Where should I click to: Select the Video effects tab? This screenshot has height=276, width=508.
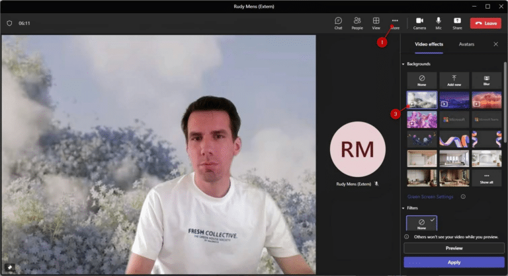coord(429,44)
